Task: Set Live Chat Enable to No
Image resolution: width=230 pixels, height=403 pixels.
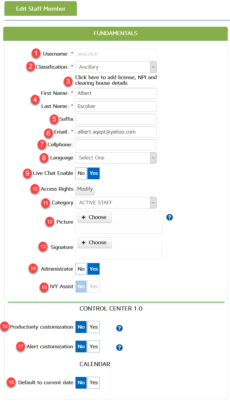Action: (81, 173)
